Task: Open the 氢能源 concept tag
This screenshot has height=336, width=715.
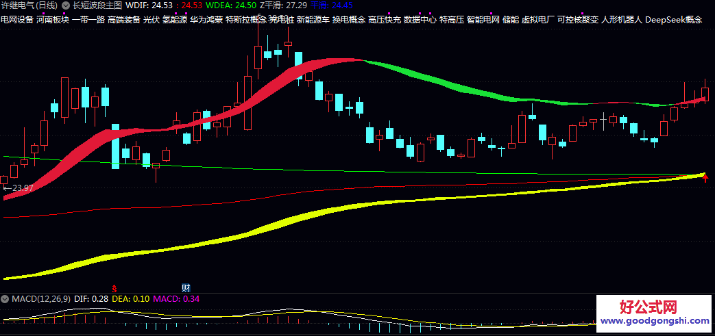Action: click(175, 20)
